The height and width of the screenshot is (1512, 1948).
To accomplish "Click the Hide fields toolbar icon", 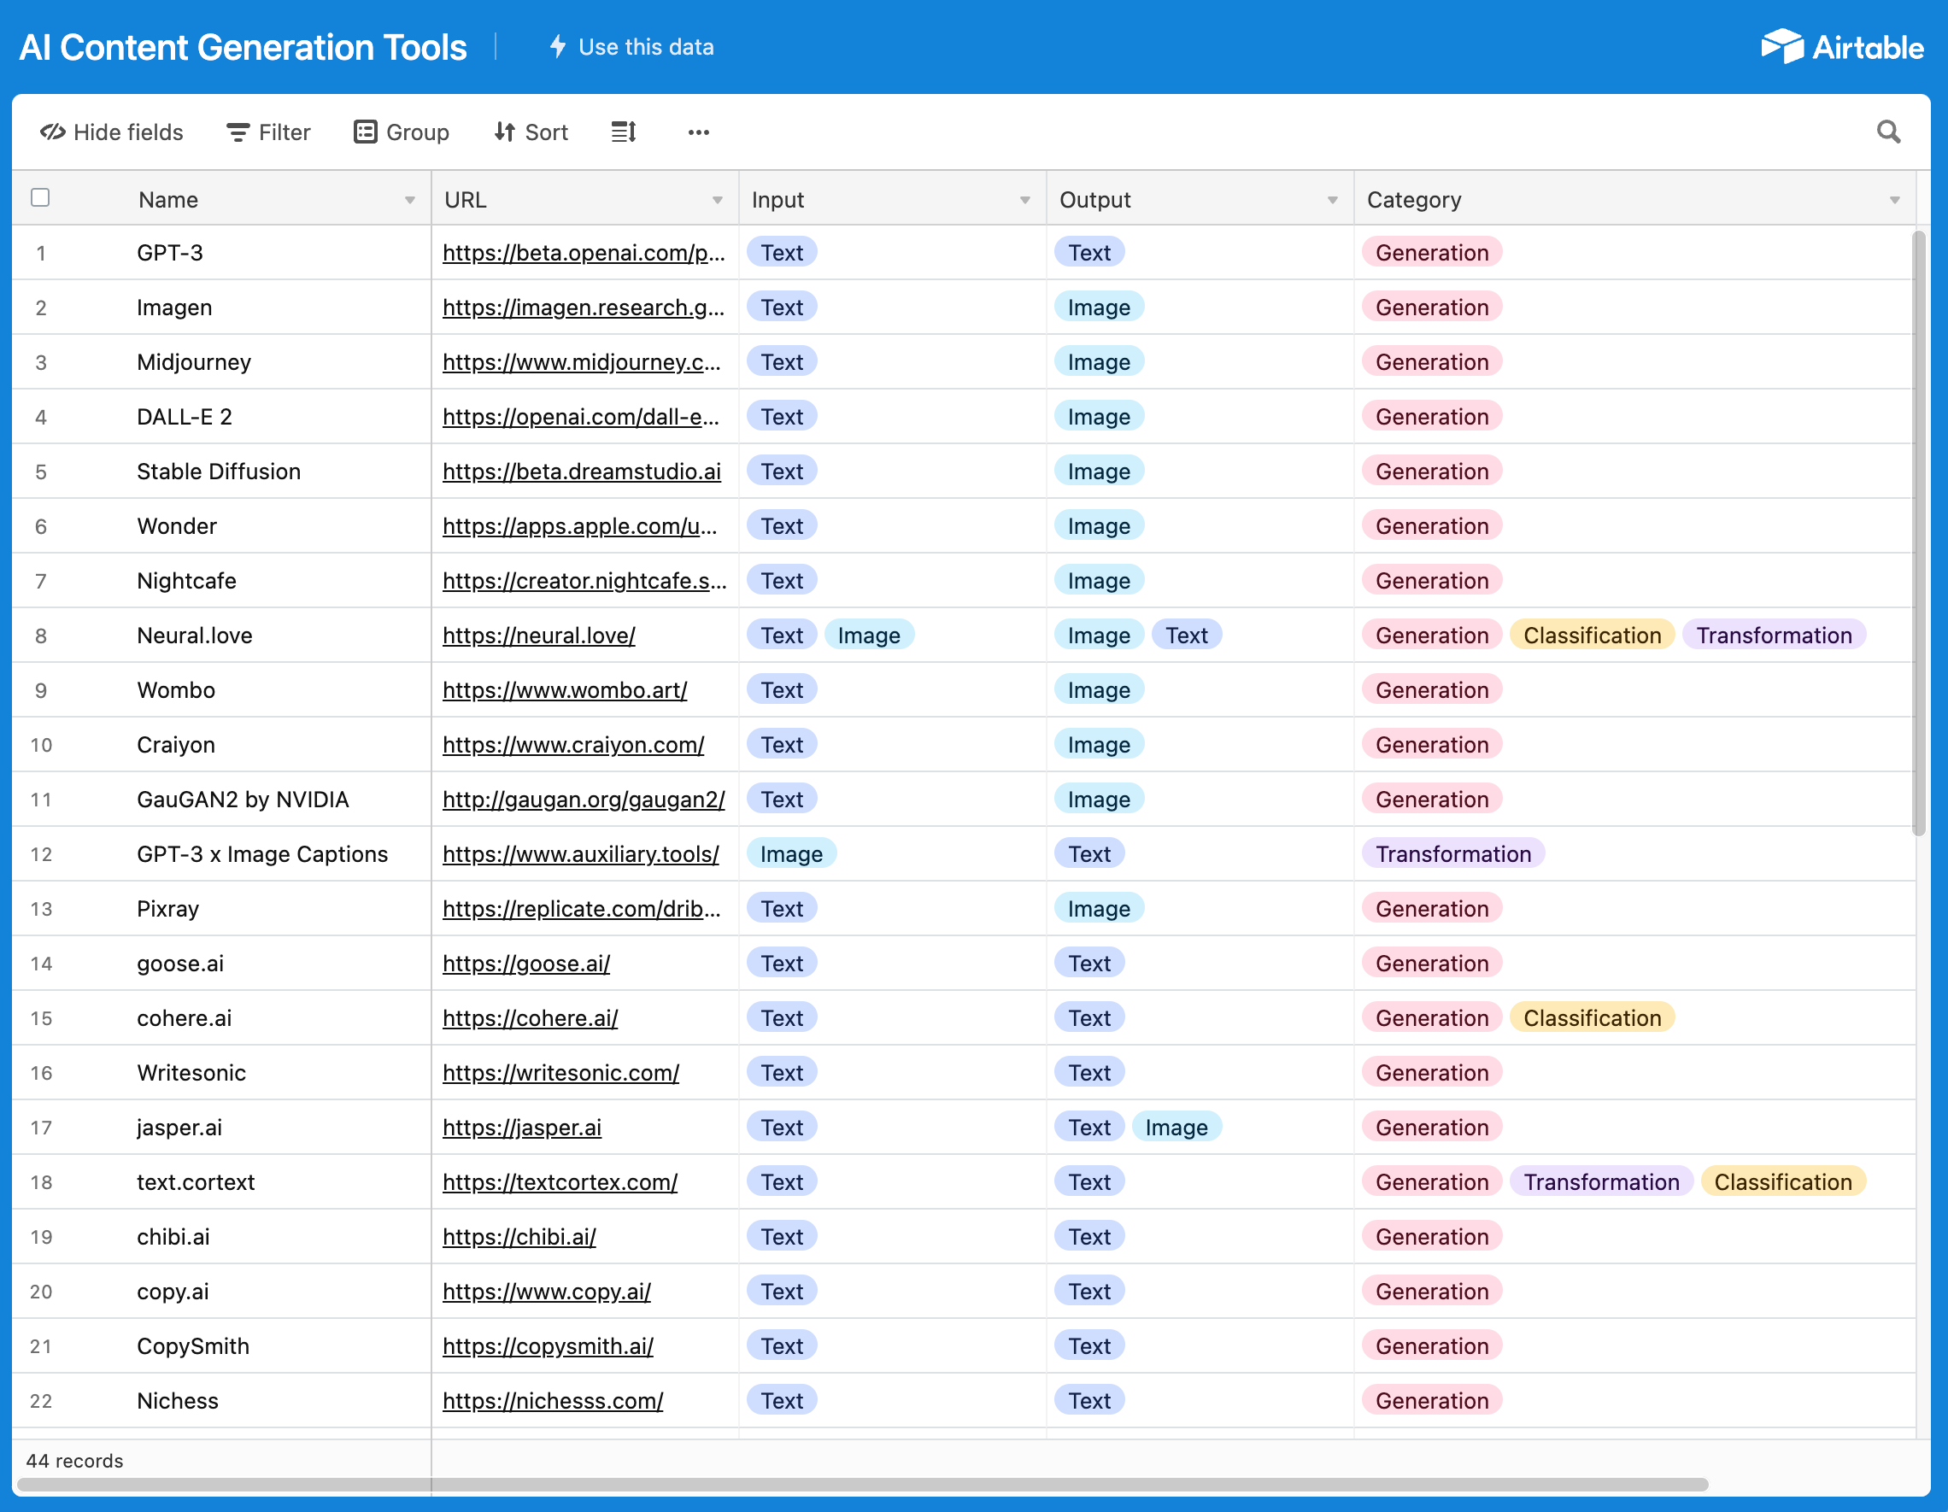I will click(x=54, y=132).
